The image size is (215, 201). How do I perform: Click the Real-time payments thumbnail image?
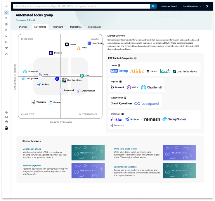click(88, 171)
